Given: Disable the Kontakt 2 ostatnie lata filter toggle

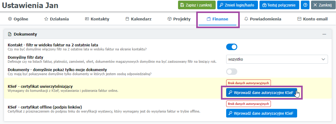Looking at the screenshot, I should [232, 47].
